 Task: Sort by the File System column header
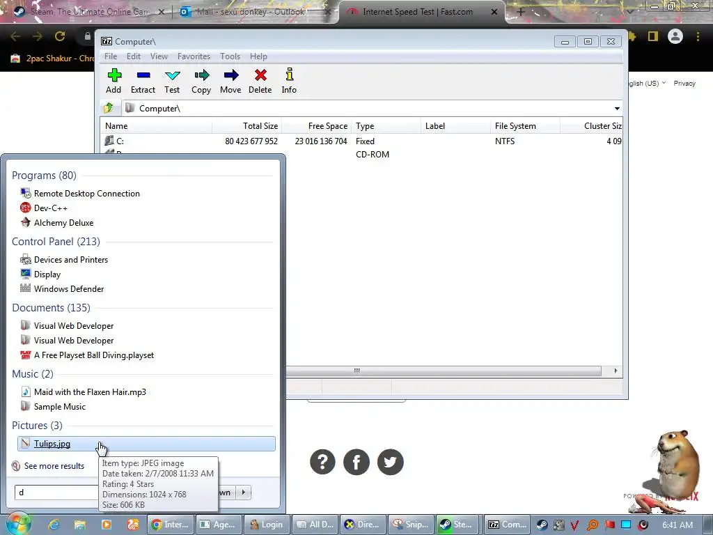click(525, 126)
